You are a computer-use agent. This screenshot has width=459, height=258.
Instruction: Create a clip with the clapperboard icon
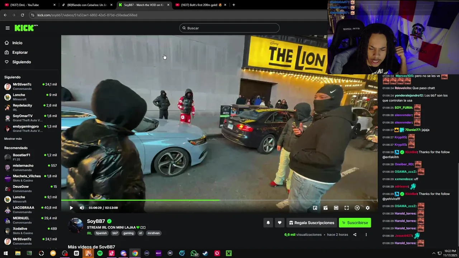(x=326, y=208)
